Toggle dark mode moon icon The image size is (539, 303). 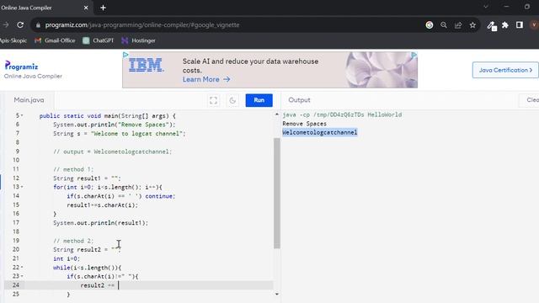pos(232,100)
